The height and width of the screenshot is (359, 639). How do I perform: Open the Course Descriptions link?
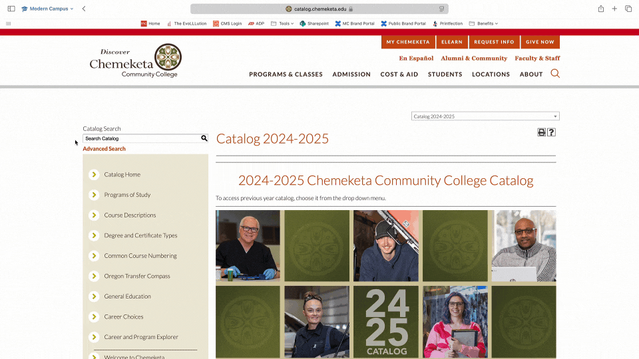(x=130, y=215)
